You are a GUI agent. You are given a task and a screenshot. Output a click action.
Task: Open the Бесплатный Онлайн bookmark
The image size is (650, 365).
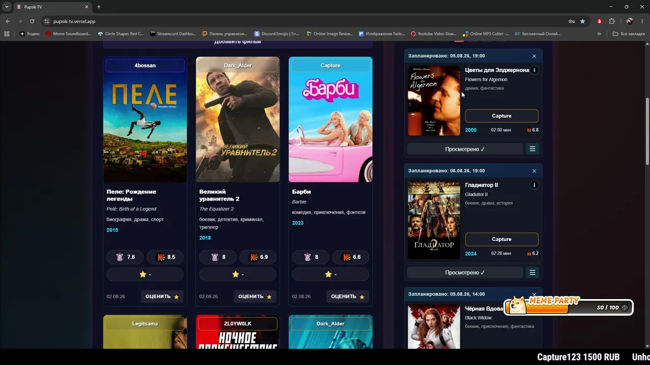538,34
